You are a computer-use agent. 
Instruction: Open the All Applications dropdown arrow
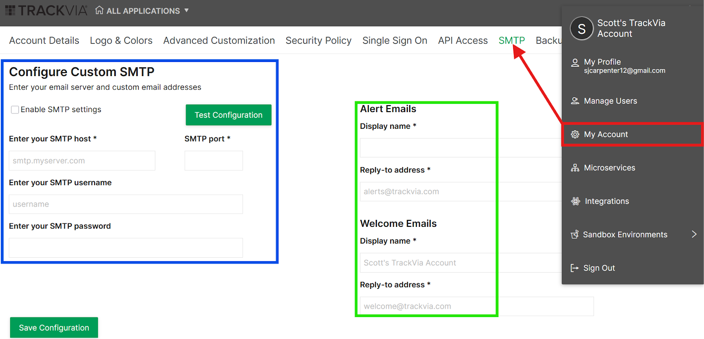187,10
